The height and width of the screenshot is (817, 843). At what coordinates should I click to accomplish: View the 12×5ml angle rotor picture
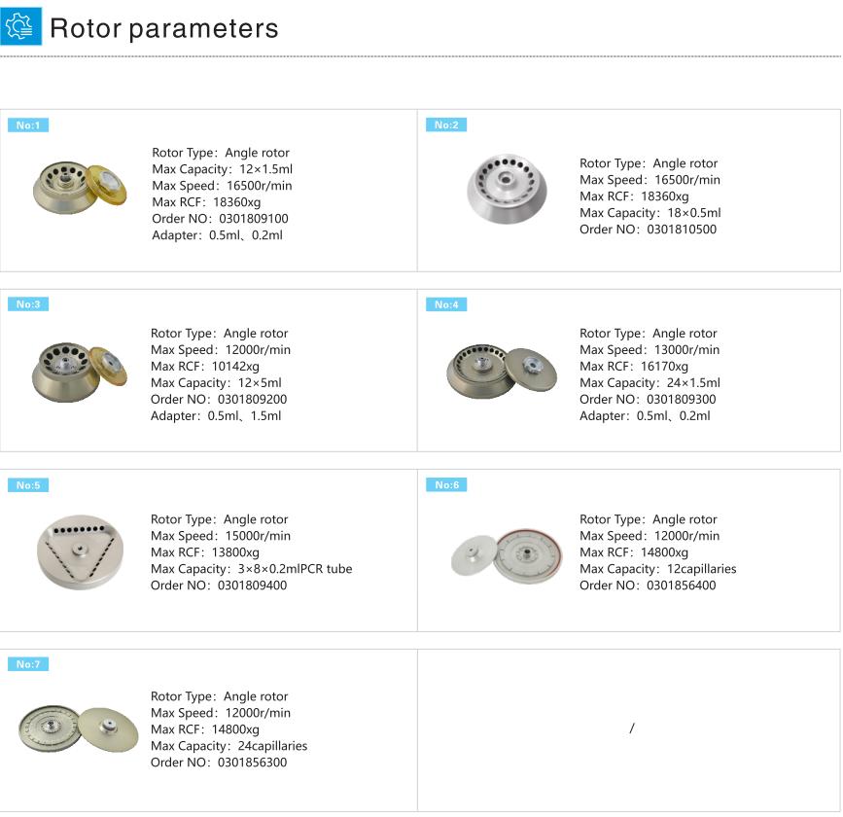coord(80,372)
